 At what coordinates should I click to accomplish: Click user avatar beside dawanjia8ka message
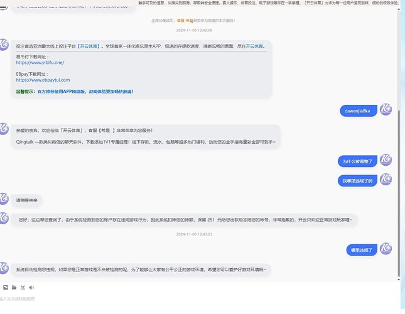[386, 109]
